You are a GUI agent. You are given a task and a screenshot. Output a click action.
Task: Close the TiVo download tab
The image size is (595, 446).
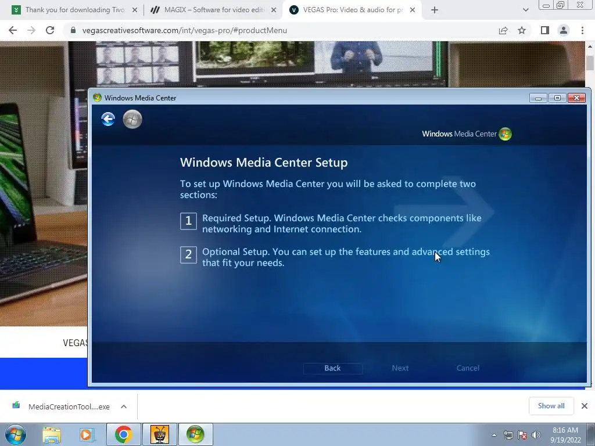point(134,10)
